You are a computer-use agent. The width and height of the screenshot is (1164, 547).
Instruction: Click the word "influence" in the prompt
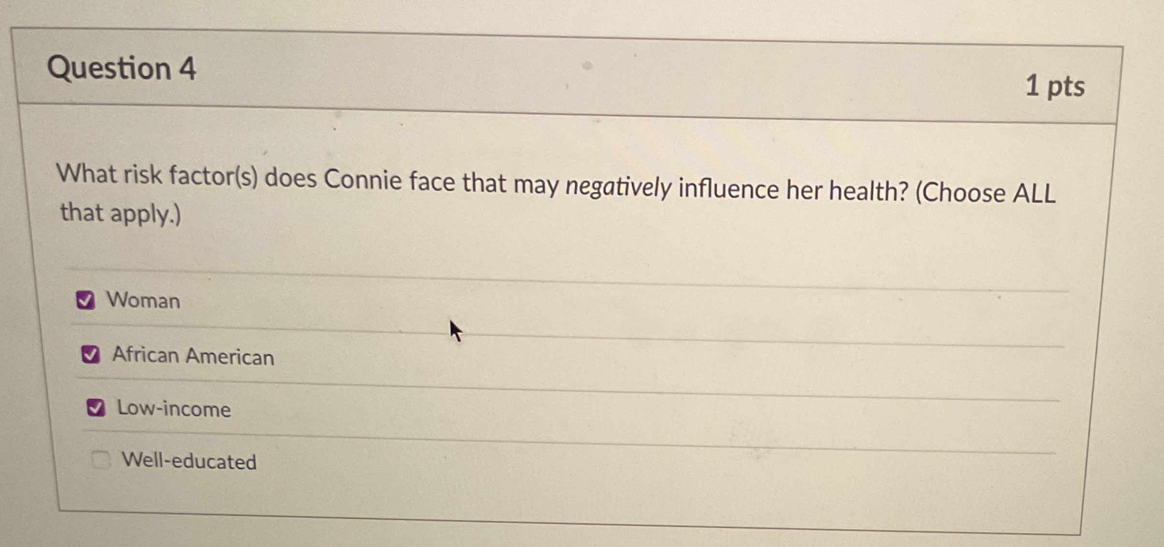pos(729,188)
